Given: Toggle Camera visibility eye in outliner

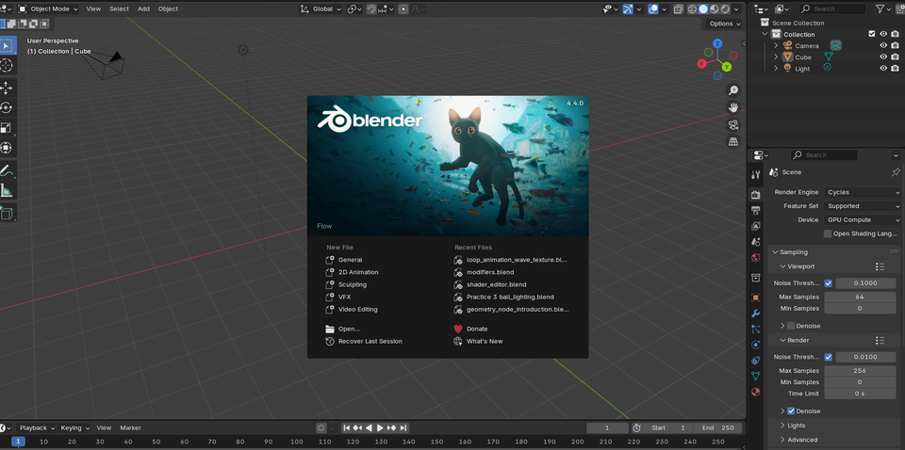Looking at the screenshot, I should pyautogui.click(x=883, y=45).
